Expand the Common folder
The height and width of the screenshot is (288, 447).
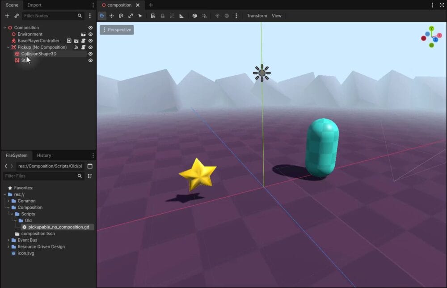click(8, 201)
